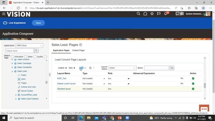The image size is (215, 121).
Task: Click the help icon beside Sales Lead: Pages
Action: 81,45
